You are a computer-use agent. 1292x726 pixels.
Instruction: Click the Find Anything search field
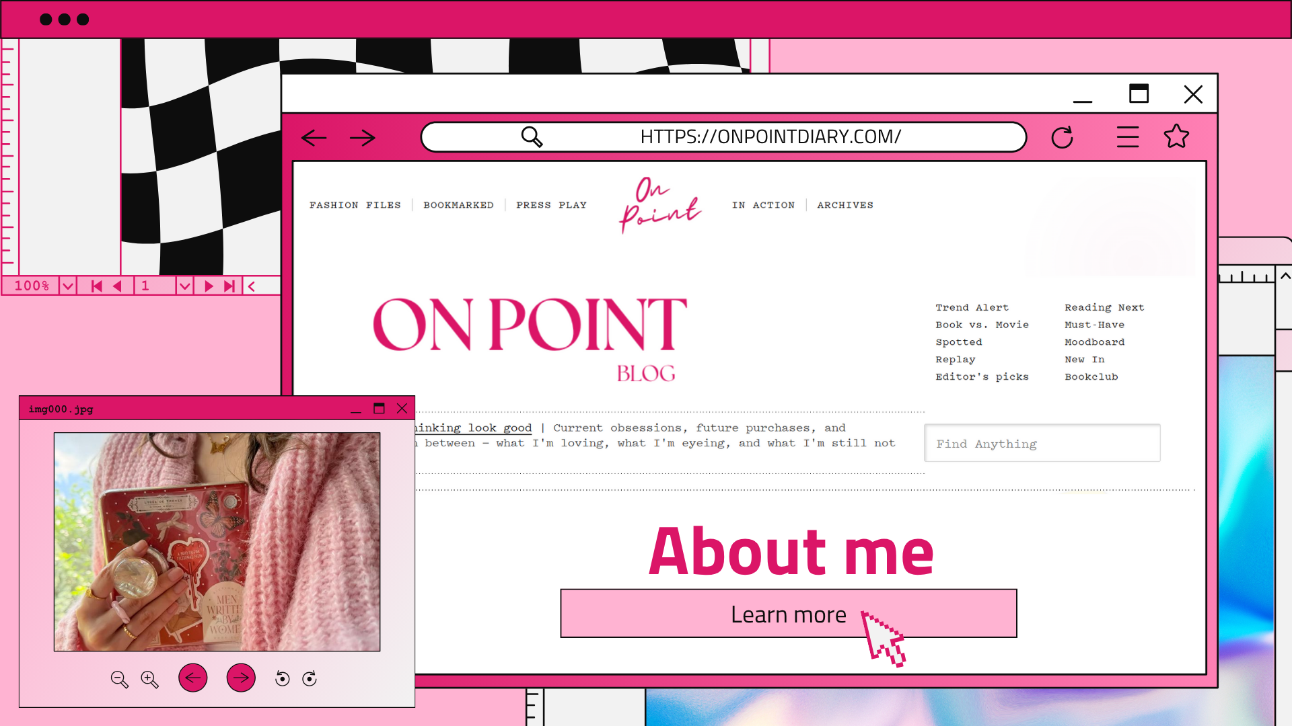pyautogui.click(x=1042, y=443)
